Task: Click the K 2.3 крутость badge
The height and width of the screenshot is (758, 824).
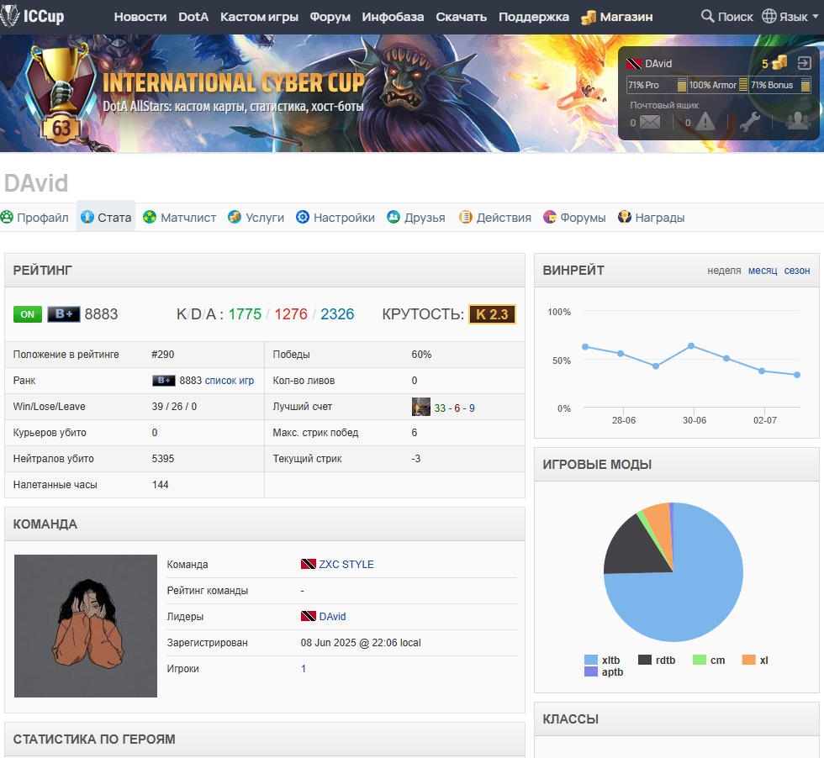Action: click(x=493, y=314)
